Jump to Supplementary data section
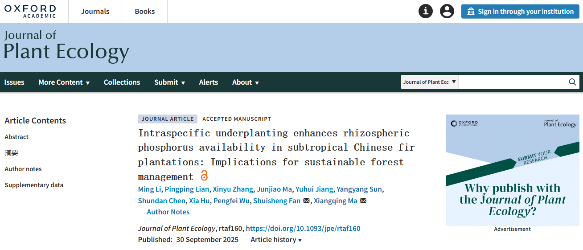The image size is (583, 250). pos(34,185)
